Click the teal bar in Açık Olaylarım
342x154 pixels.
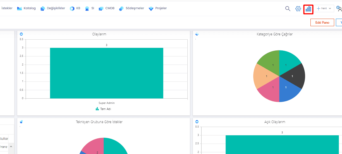coord(282,145)
